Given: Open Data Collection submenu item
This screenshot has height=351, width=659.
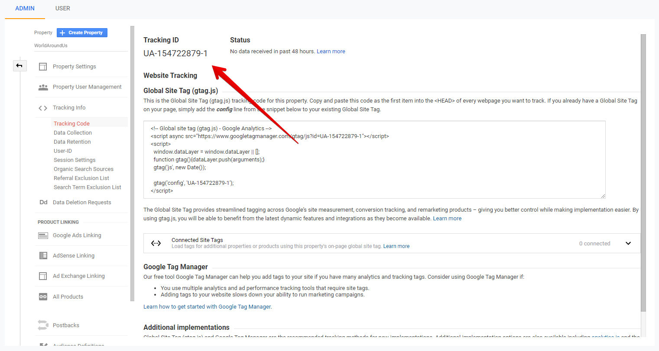Looking at the screenshot, I should point(73,133).
